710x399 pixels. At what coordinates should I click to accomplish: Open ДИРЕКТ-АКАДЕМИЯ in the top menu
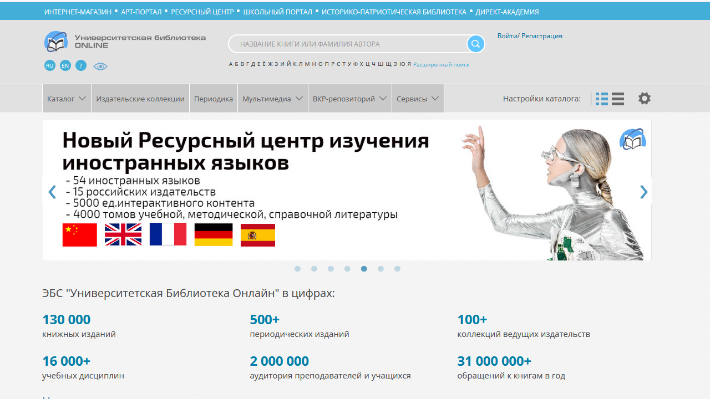508,11
